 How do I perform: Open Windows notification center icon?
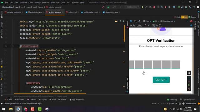point(195,109)
